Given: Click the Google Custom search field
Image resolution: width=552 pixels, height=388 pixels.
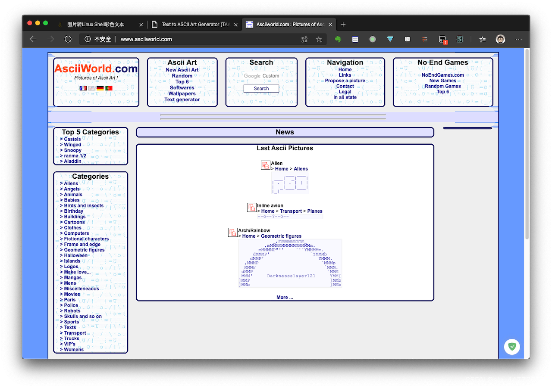Looking at the screenshot, I should tap(261, 76).
